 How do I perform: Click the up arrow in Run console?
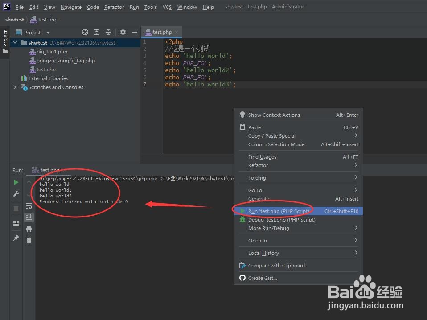coord(29,183)
